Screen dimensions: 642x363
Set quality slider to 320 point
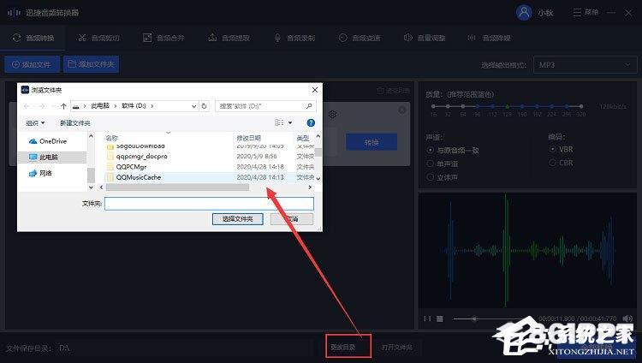580,106
